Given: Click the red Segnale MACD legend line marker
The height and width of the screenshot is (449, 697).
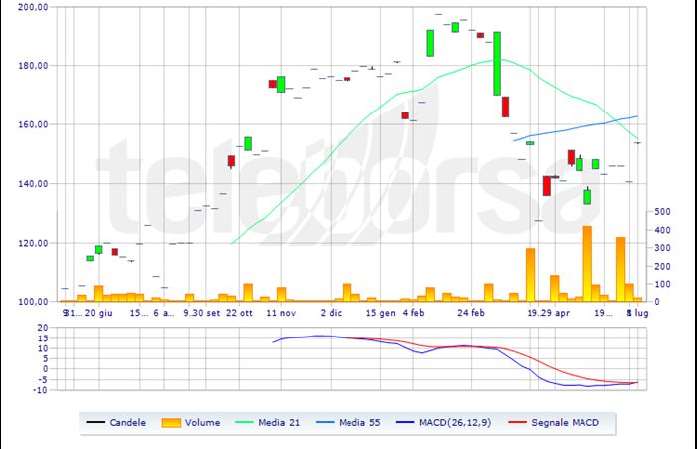Looking at the screenshot, I should tap(517, 422).
